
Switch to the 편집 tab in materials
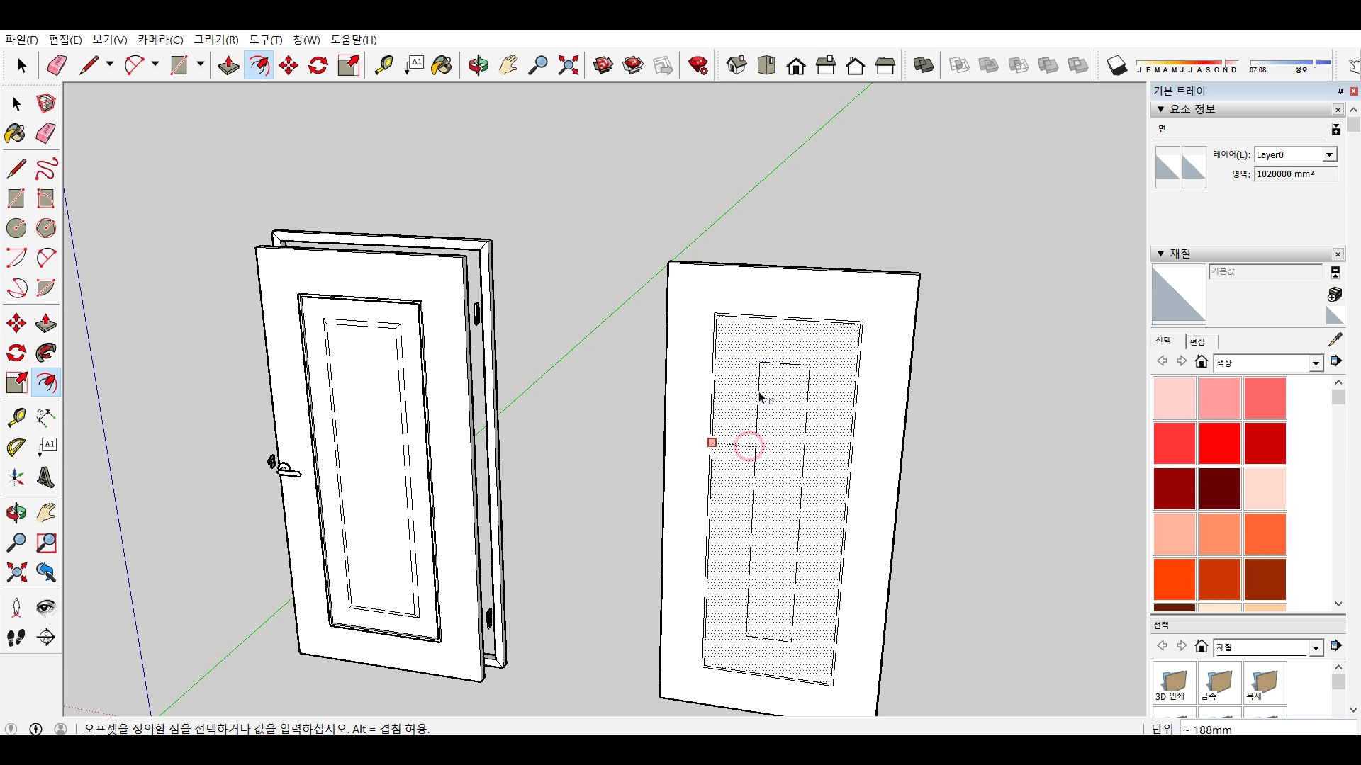1197,341
